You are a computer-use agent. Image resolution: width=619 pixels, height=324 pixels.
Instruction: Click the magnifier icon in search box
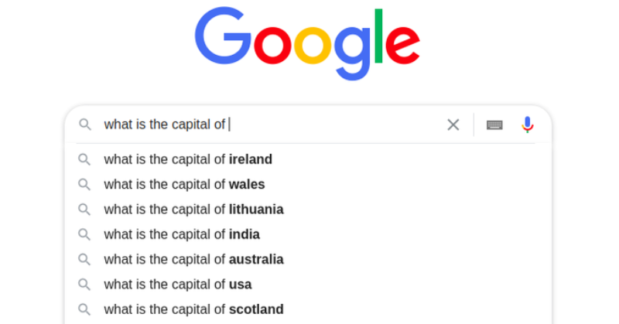(x=85, y=124)
